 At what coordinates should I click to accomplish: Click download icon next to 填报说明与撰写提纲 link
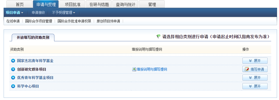(x=134, y=69)
